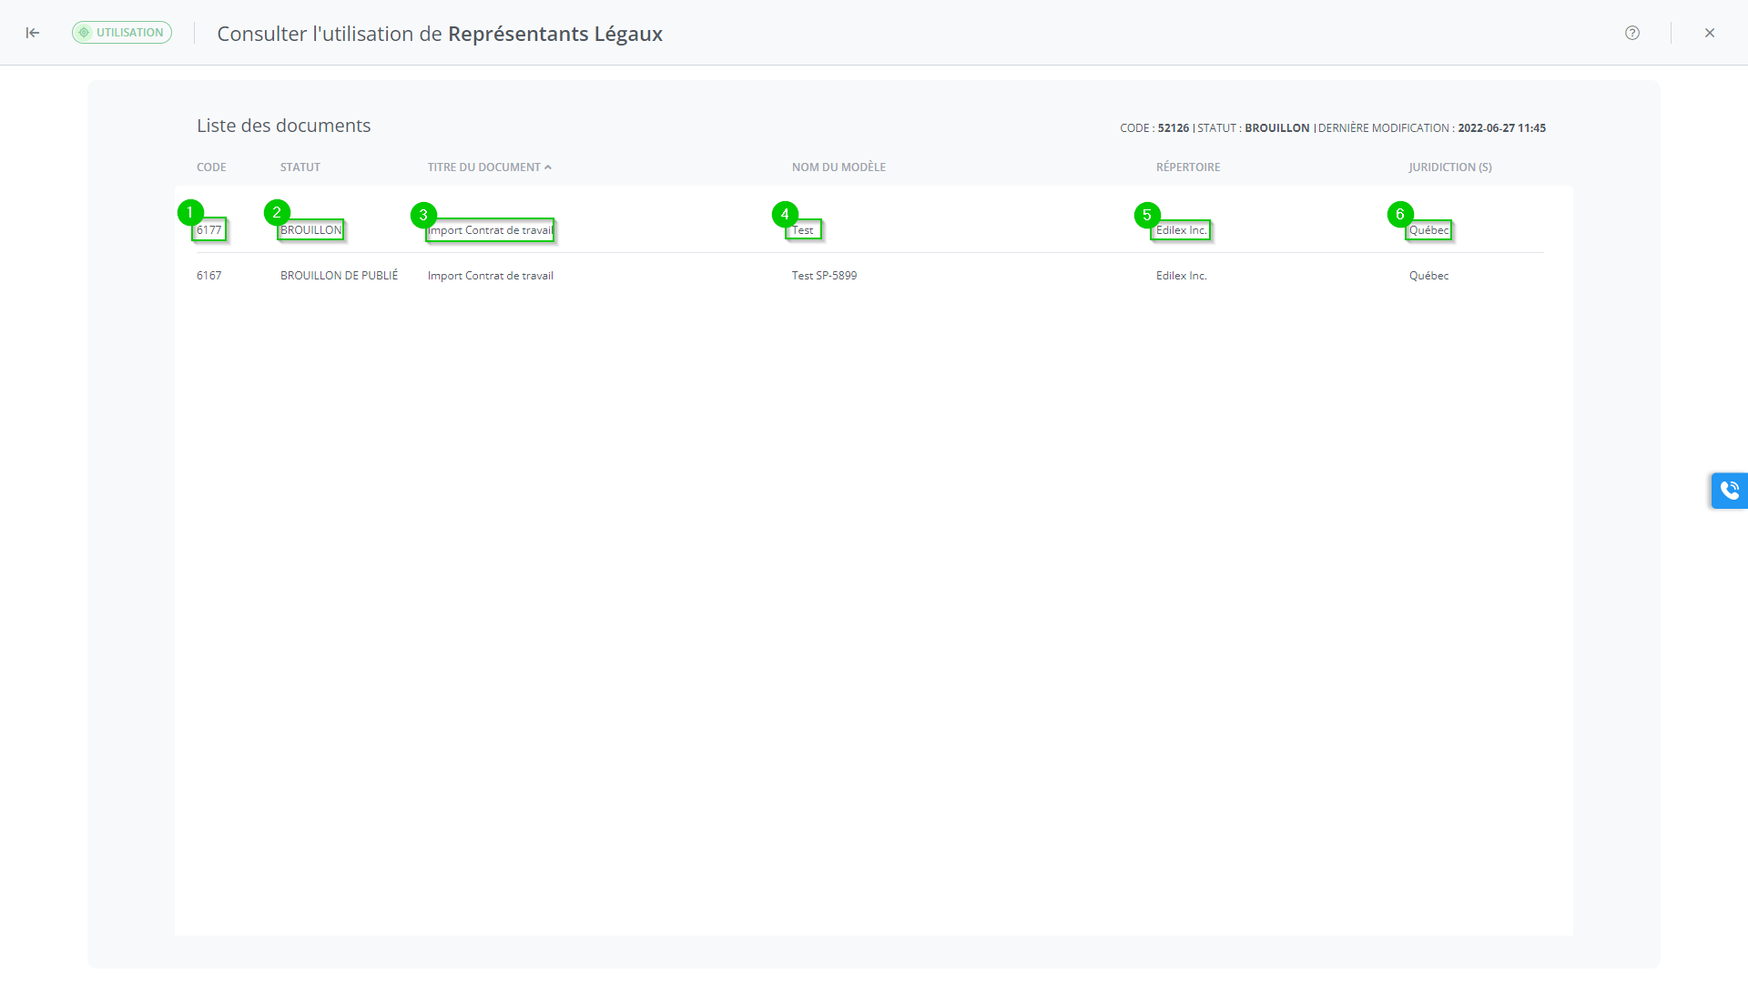Sort by CODE column header
This screenshot has width=1748, height=983.
211,167
